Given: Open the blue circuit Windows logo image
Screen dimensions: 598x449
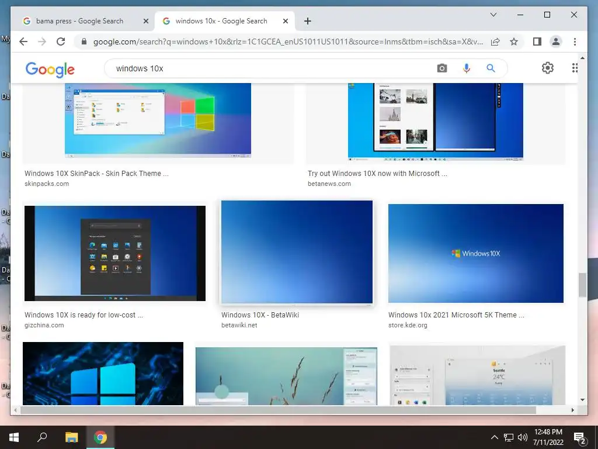Looking at the screenshot, I should [x=103, y=374].
